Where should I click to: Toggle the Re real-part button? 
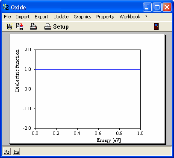(x=7, y=152)
